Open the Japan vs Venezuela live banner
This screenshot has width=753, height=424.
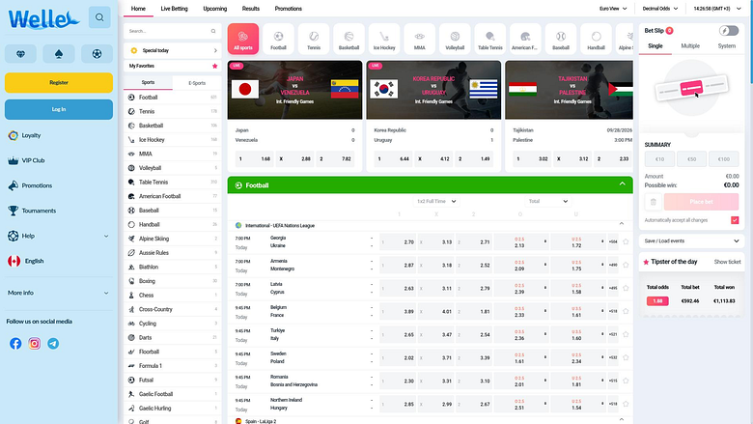pyautogui.click(x=294, y=90)
